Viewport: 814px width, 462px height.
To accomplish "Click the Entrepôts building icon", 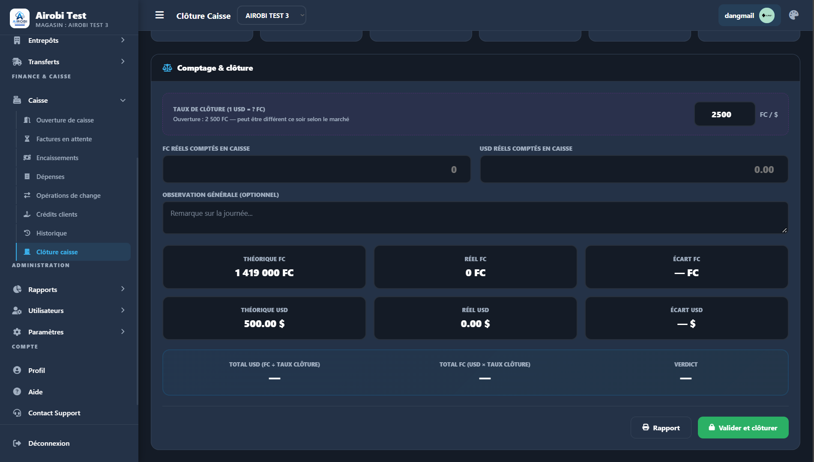I will tap(17, 40).
